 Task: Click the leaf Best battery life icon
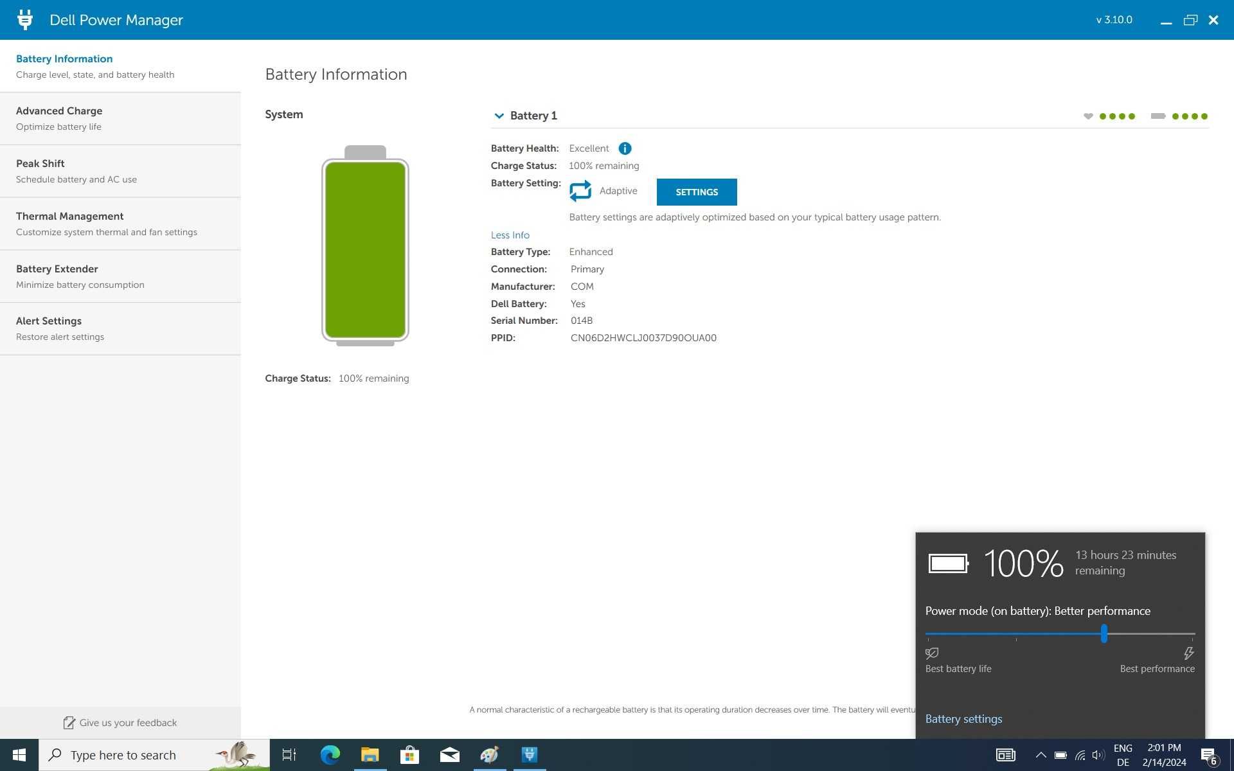pos(932,653)
